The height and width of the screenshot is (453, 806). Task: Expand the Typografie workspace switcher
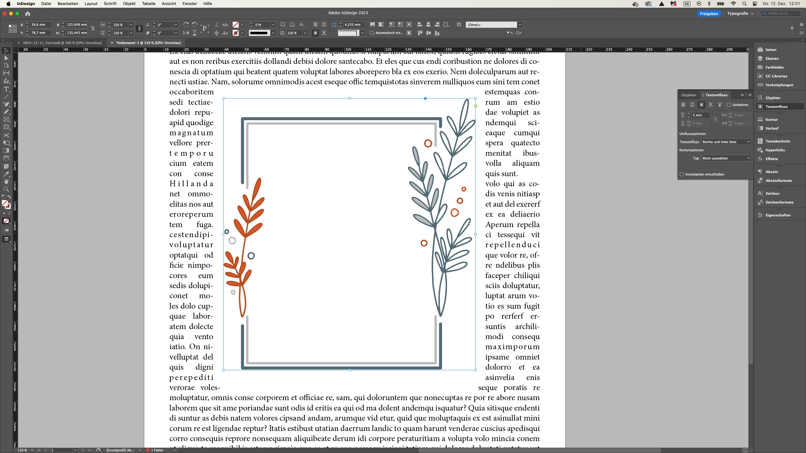740,14
